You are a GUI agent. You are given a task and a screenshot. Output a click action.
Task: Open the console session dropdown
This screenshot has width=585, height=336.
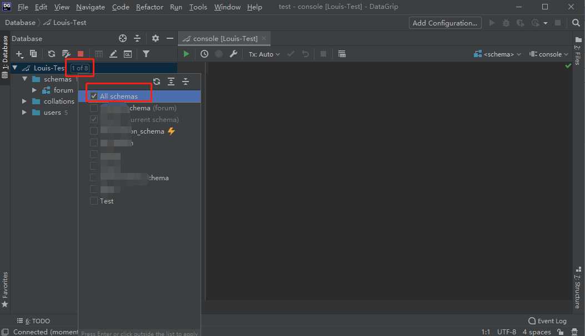pos(549,54)
